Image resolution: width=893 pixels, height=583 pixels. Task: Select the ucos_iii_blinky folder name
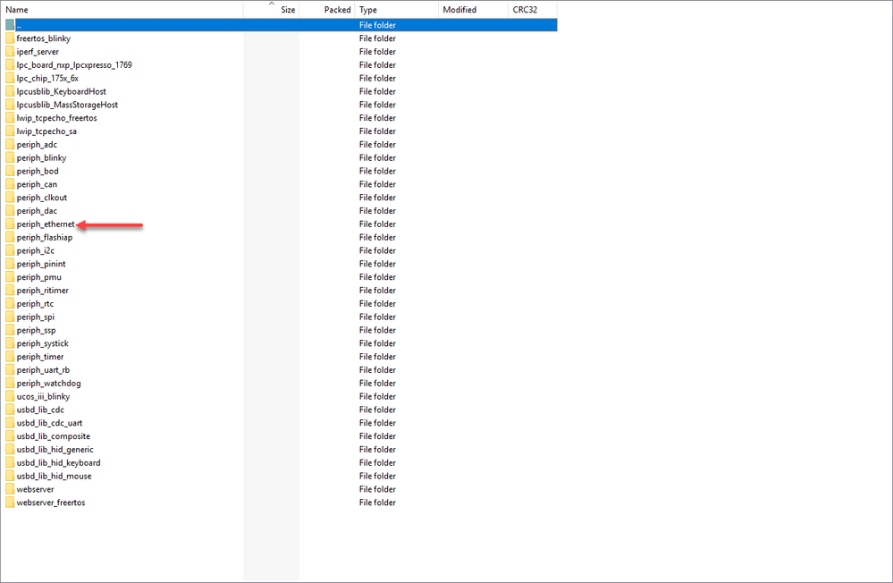coord(43,396)
